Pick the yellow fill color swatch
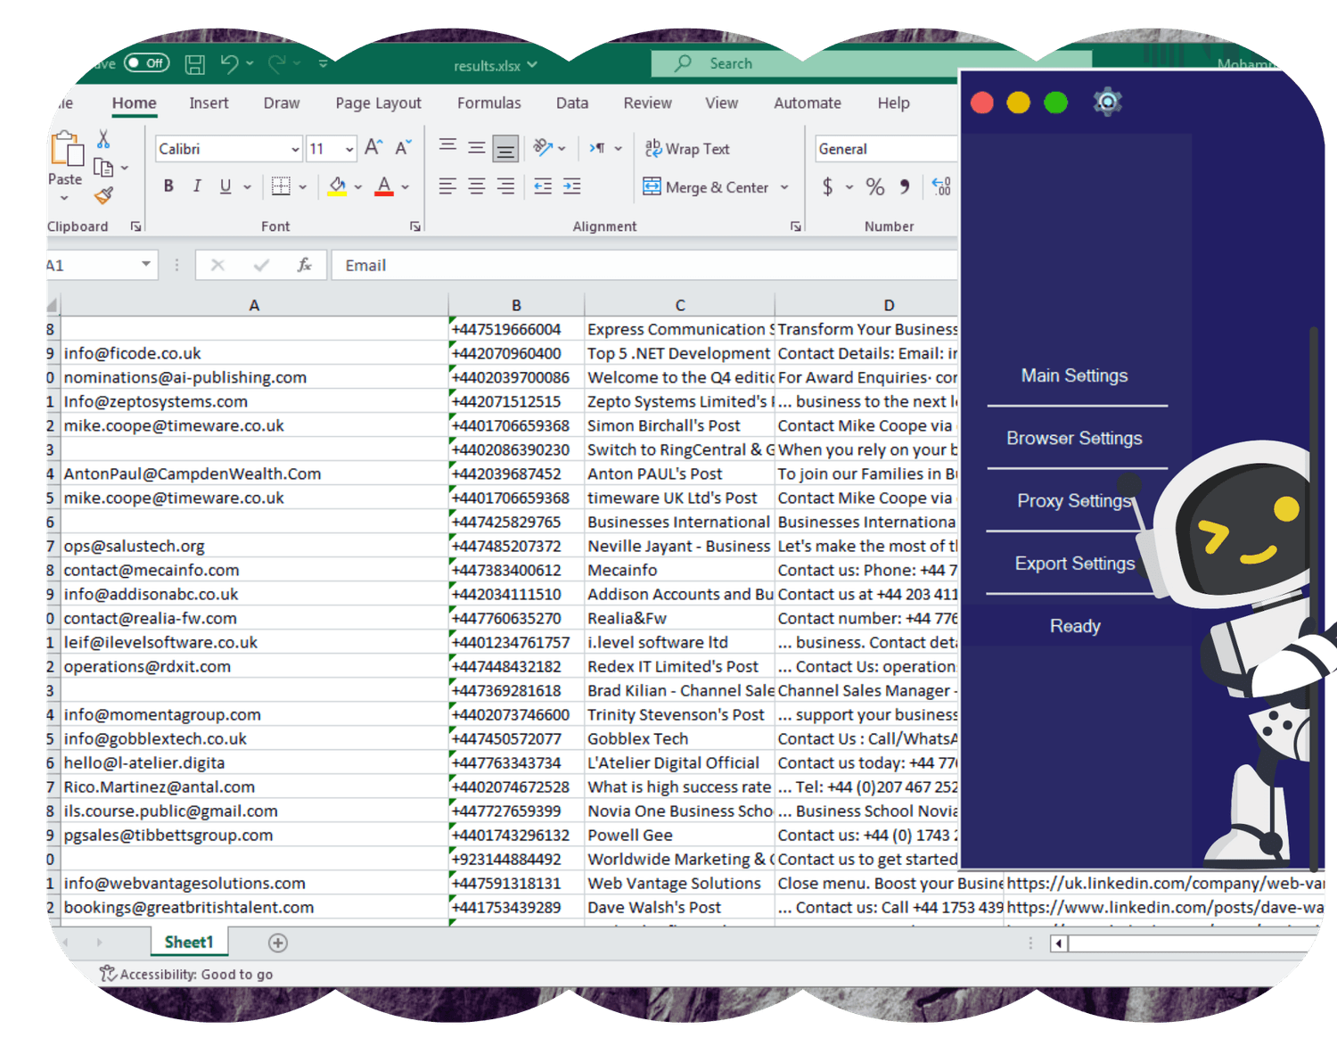Image resolution: width=1337 pixels, height=1046 pixels. 337,186
